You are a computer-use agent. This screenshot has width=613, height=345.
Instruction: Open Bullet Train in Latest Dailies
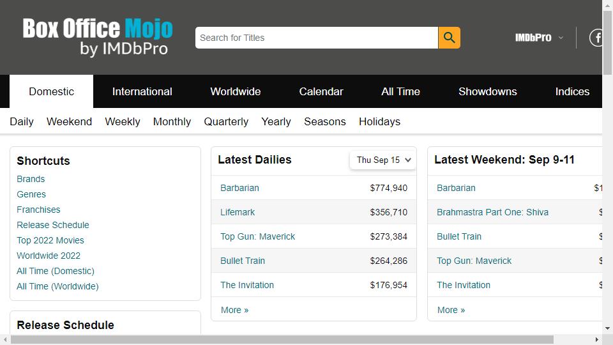243,261
